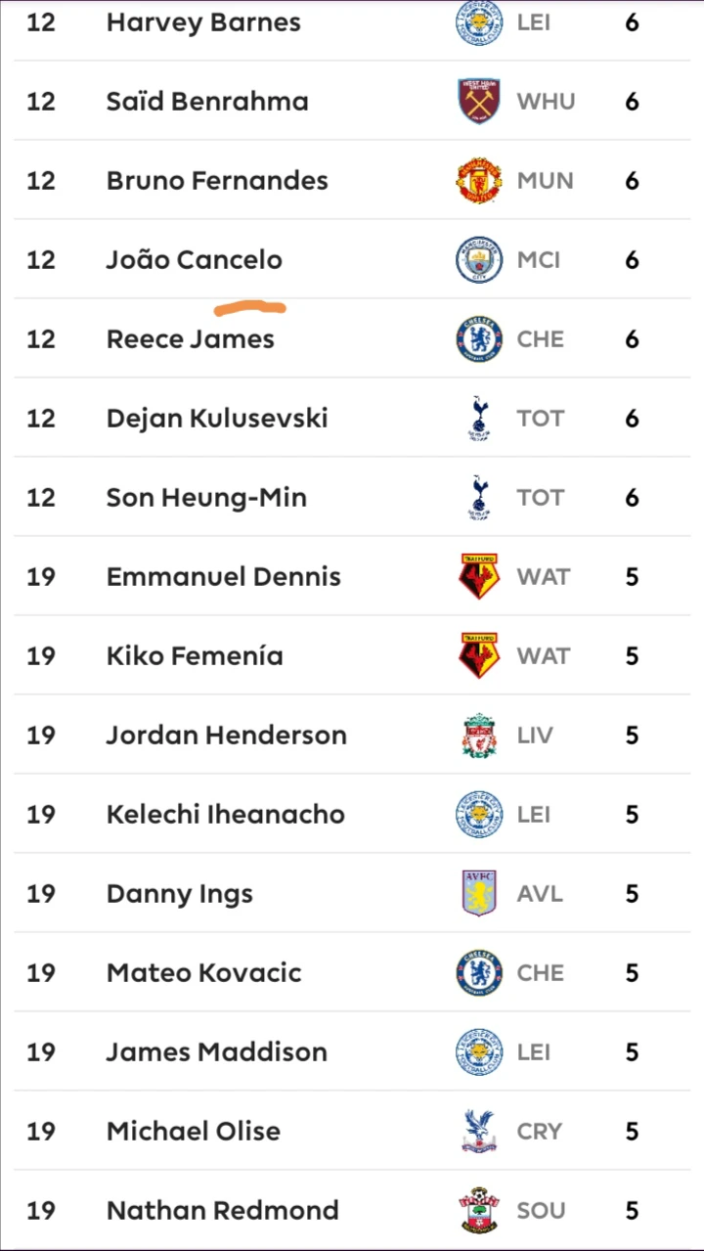This screenshot has width=704, height=1251.
Task: Tap the Manchester City badge
Action: 479,260
